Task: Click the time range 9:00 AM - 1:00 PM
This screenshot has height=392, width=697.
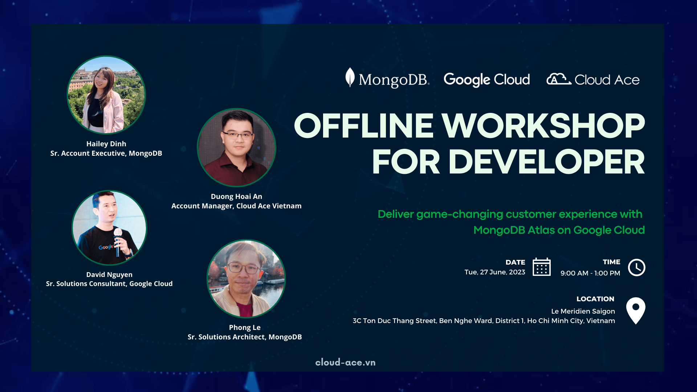Action: click(591, 273)
